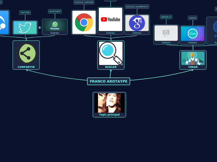Click the GENIALLY label tag
Image resolution: width=217 pixels, height=162 pixels.
(166, 17)
